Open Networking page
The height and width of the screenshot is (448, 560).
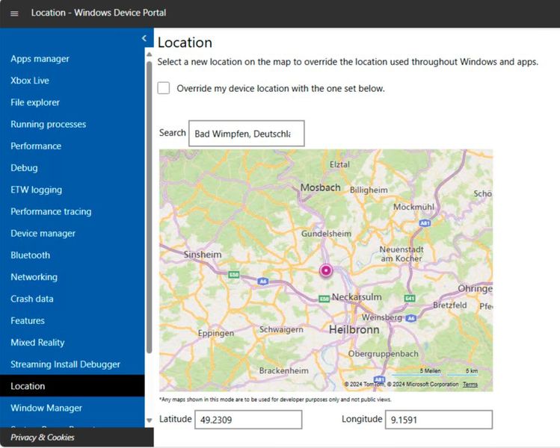pos(34,277)
